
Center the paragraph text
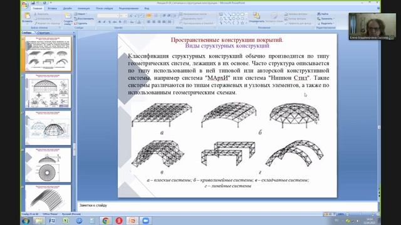click(154, 22)
